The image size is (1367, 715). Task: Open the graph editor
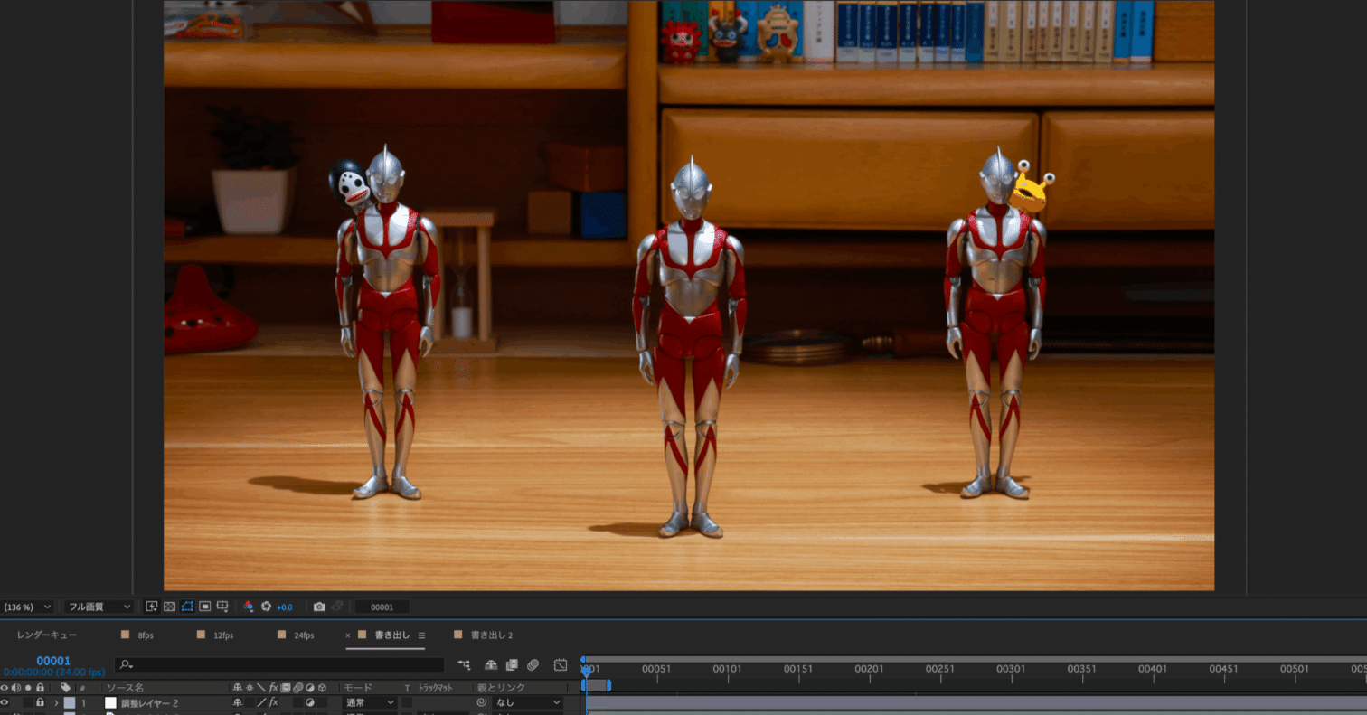click(560, 664)
